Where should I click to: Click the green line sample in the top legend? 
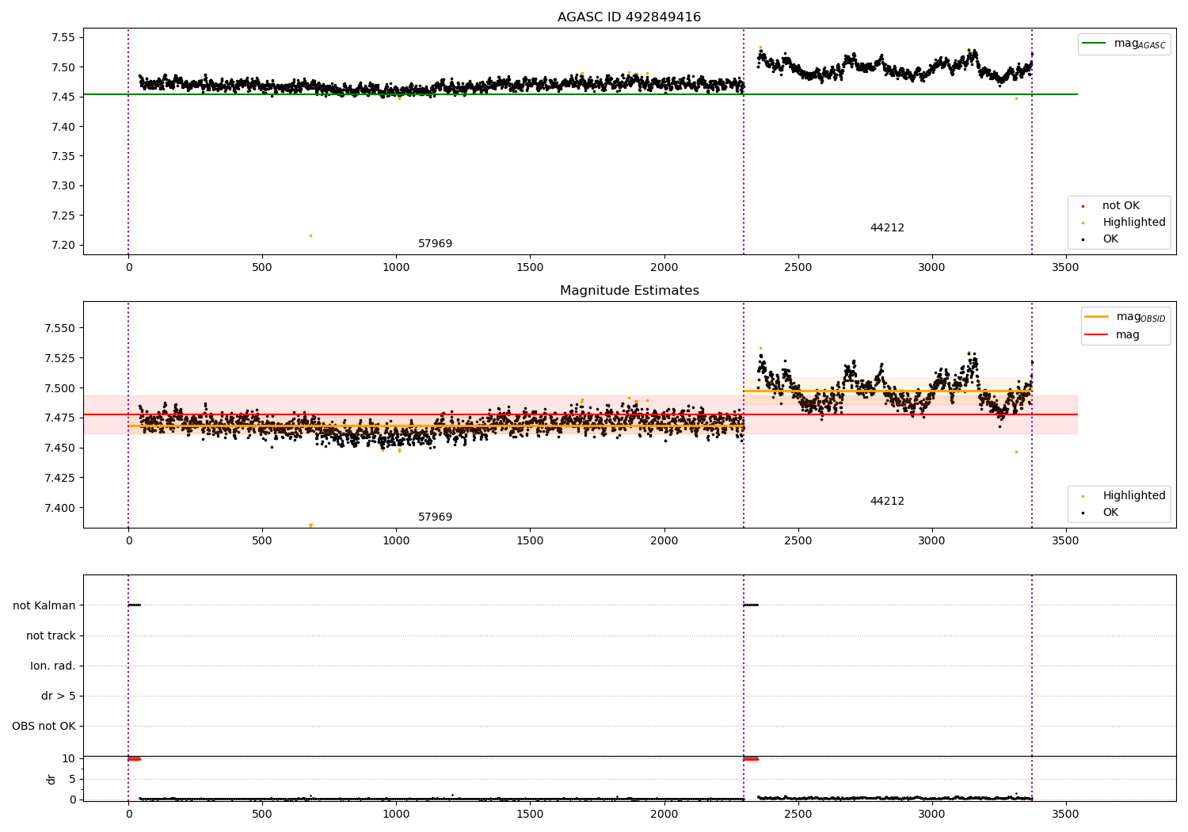[x=1094, y=44]
